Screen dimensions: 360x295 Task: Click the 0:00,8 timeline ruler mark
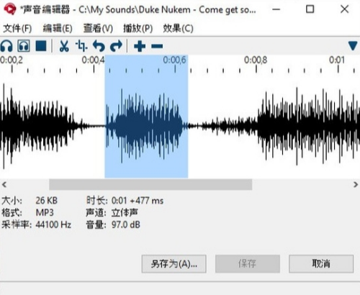pyautogui.click(x=256, y=60)
